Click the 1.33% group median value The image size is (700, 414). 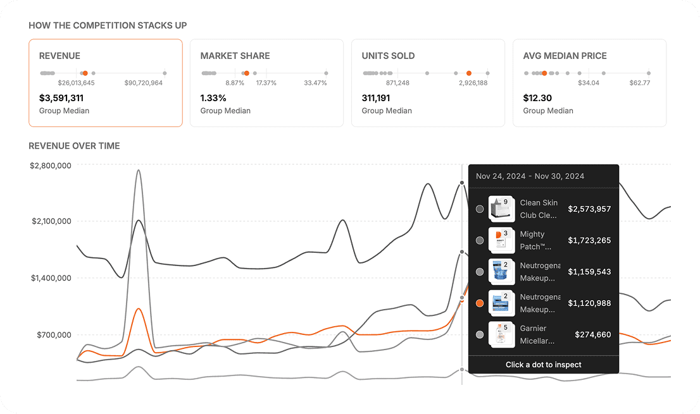(213, 98)
